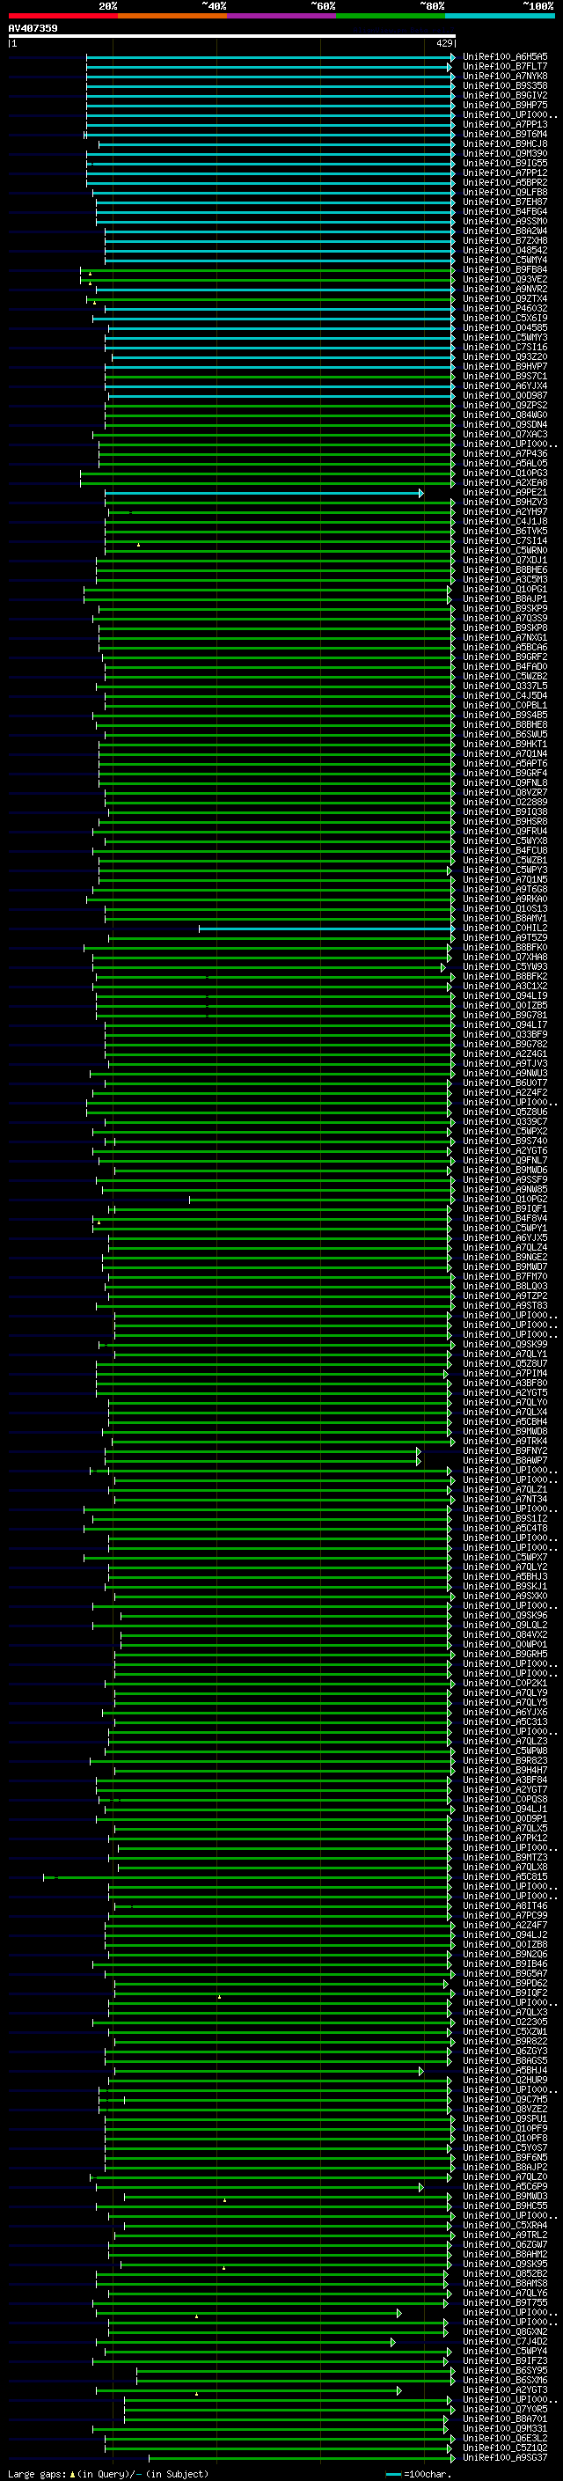Select the UniRef100_A7PP13 label
563x2481 pixels.
point(505,124)
